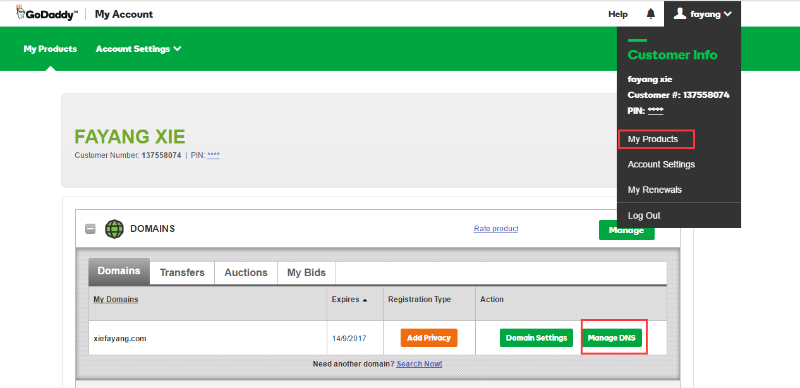Toggle the fayang user menu chevron
Image resolution: width=800 pixels, height=388 pixels.
(728, 14)
